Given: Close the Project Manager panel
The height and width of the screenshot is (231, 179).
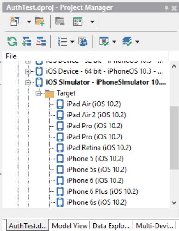Looking at the screenshot, I should coord(174,8).
